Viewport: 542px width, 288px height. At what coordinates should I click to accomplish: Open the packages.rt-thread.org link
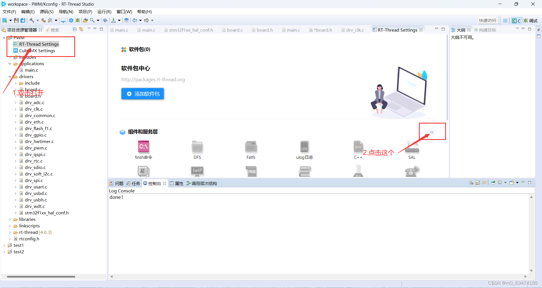(x=153, y=80)
